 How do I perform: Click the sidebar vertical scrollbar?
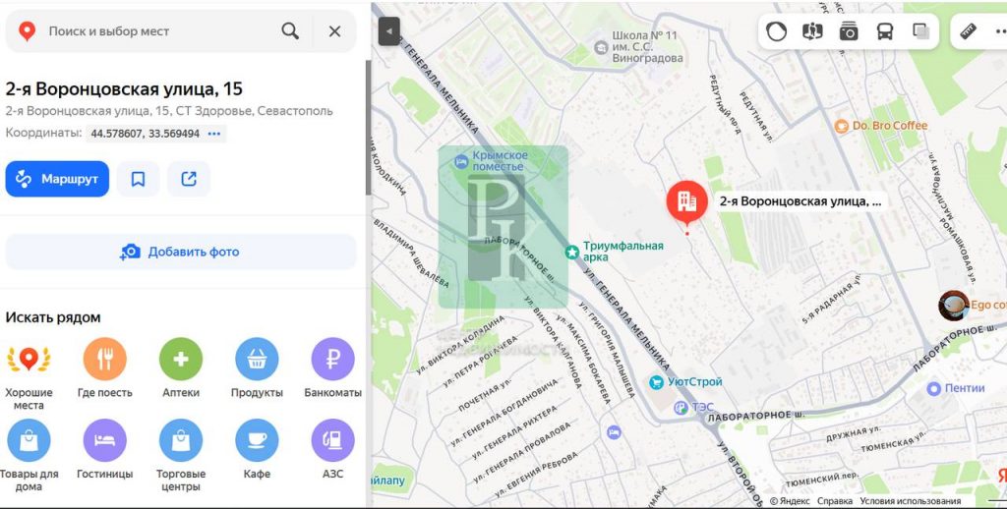[368, 127]
